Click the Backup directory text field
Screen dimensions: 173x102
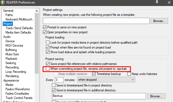tap(99, 96)
